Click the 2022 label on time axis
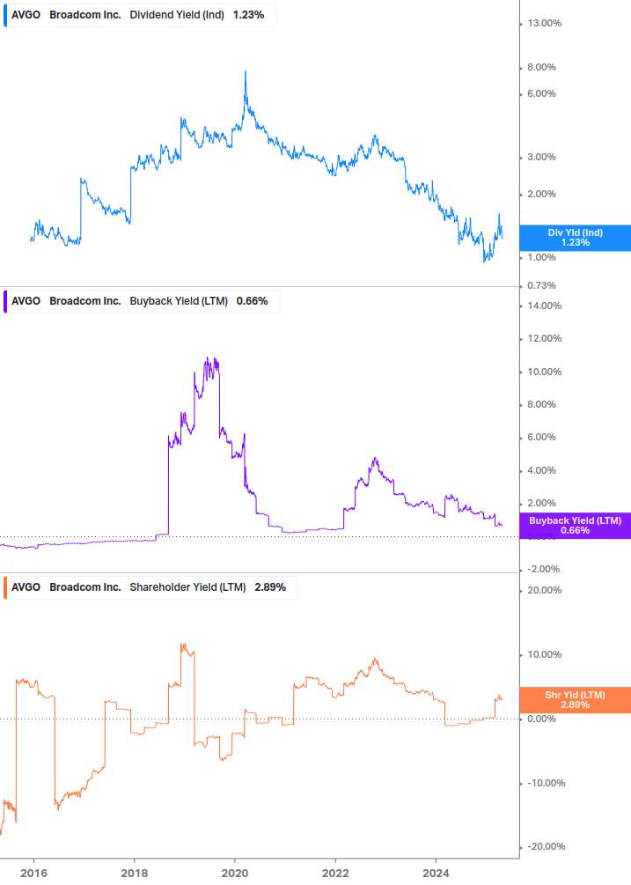631x885 pixels. pos(335,874)
